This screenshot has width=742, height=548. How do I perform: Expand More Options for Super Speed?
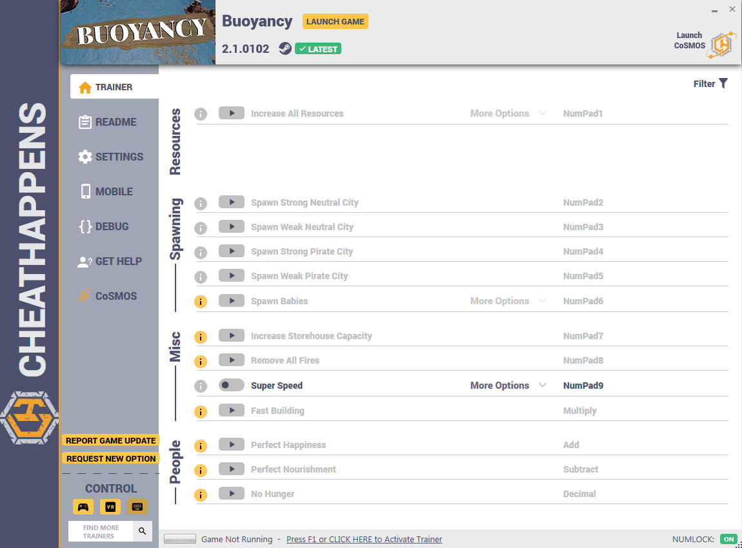[x=508, y=386]
